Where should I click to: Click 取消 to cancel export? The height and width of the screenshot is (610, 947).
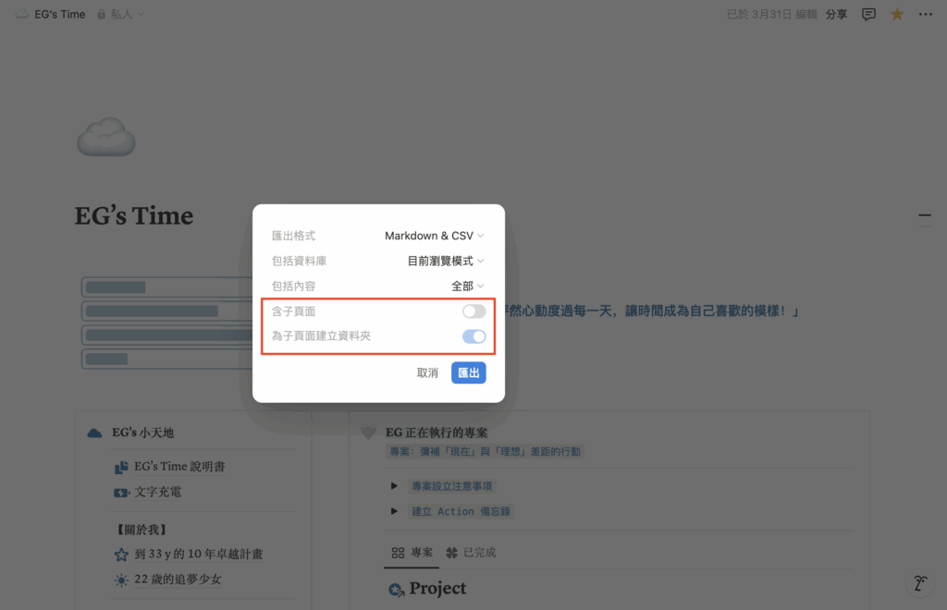pyautogui.click(x=427, y=372)
